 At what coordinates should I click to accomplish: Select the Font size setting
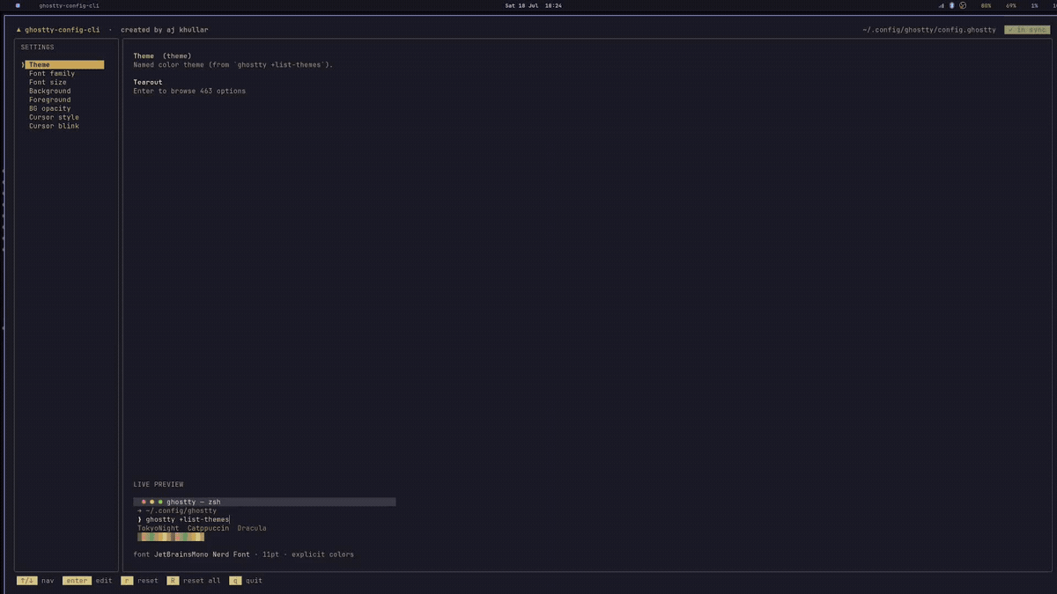[x=48, y=83]
